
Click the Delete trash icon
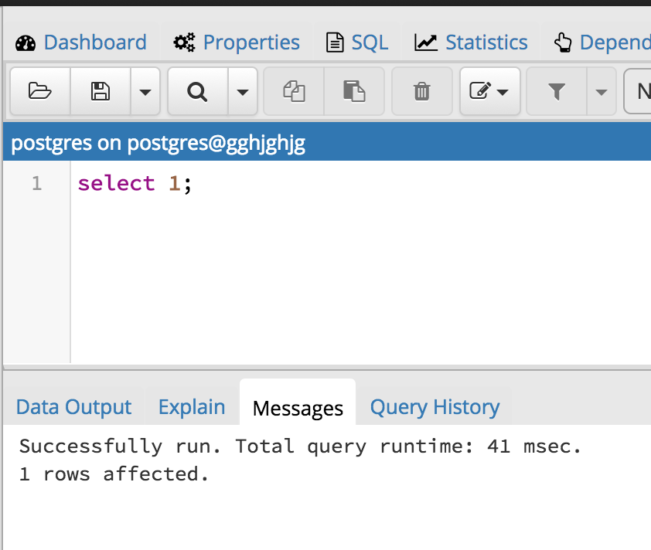click(x=421, y=92)
